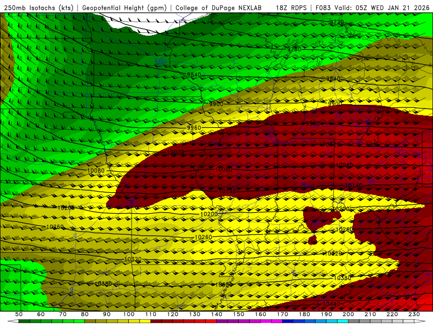This screenshot has height=324, width=433.
Task: Click the 'Geopotential Height (gpm)' title text
Action: 124,8
